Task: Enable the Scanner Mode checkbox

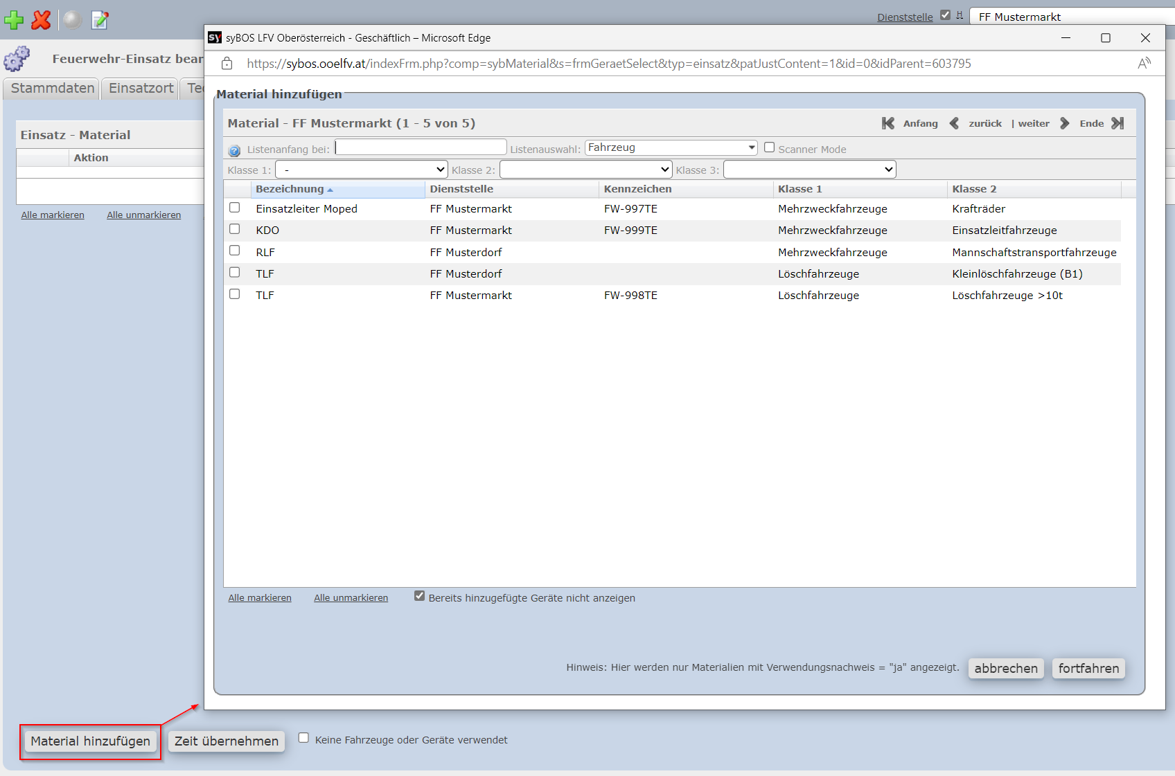Action: pos(769,147)
